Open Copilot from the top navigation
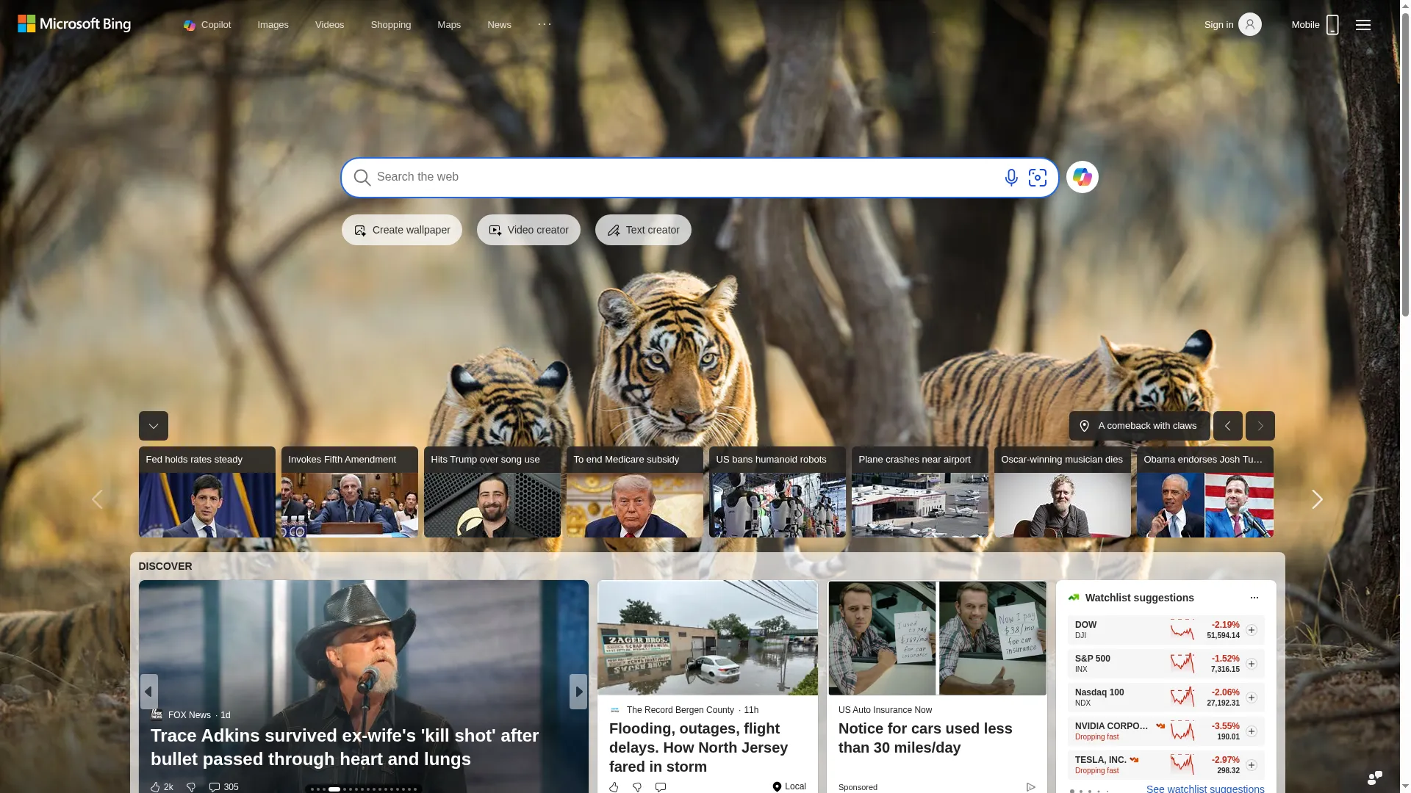 (207, 25)
